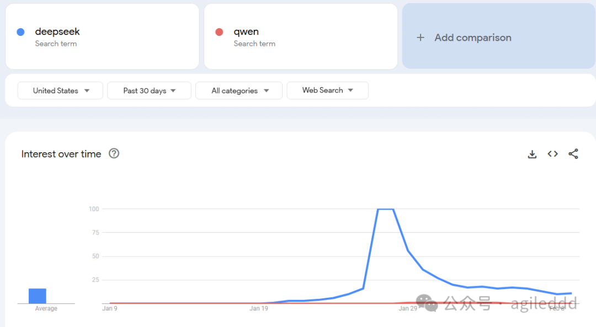Click the blue Average bar
This screenshot has width=596, height=327.
tap(38, 296)
